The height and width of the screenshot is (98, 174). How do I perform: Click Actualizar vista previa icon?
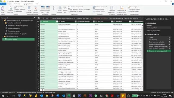pos(10,8)
